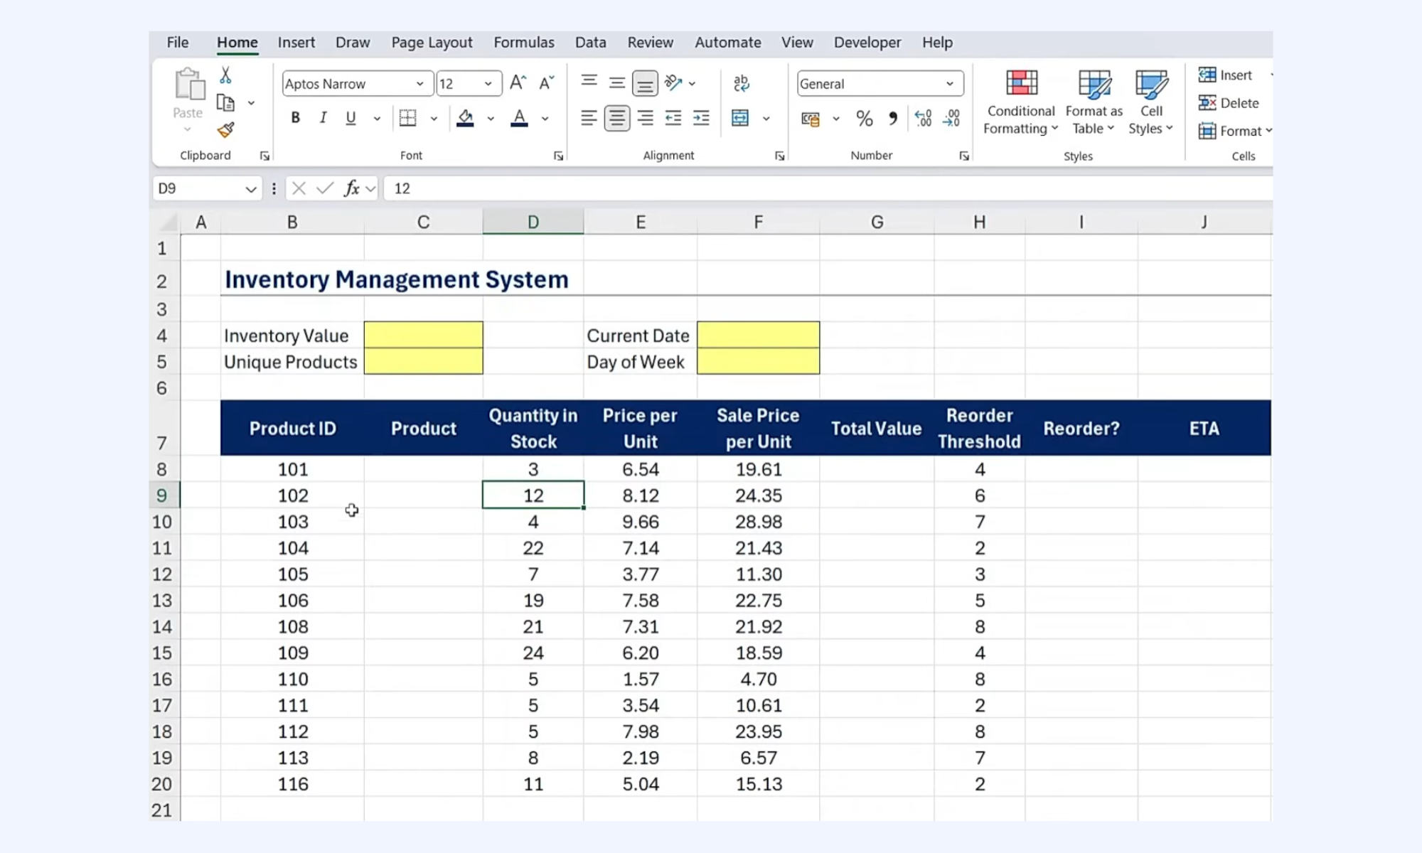Viewport: 1422px width, 853px height.
Task: Switch to the Formulas tab
Action: (524, 43)
